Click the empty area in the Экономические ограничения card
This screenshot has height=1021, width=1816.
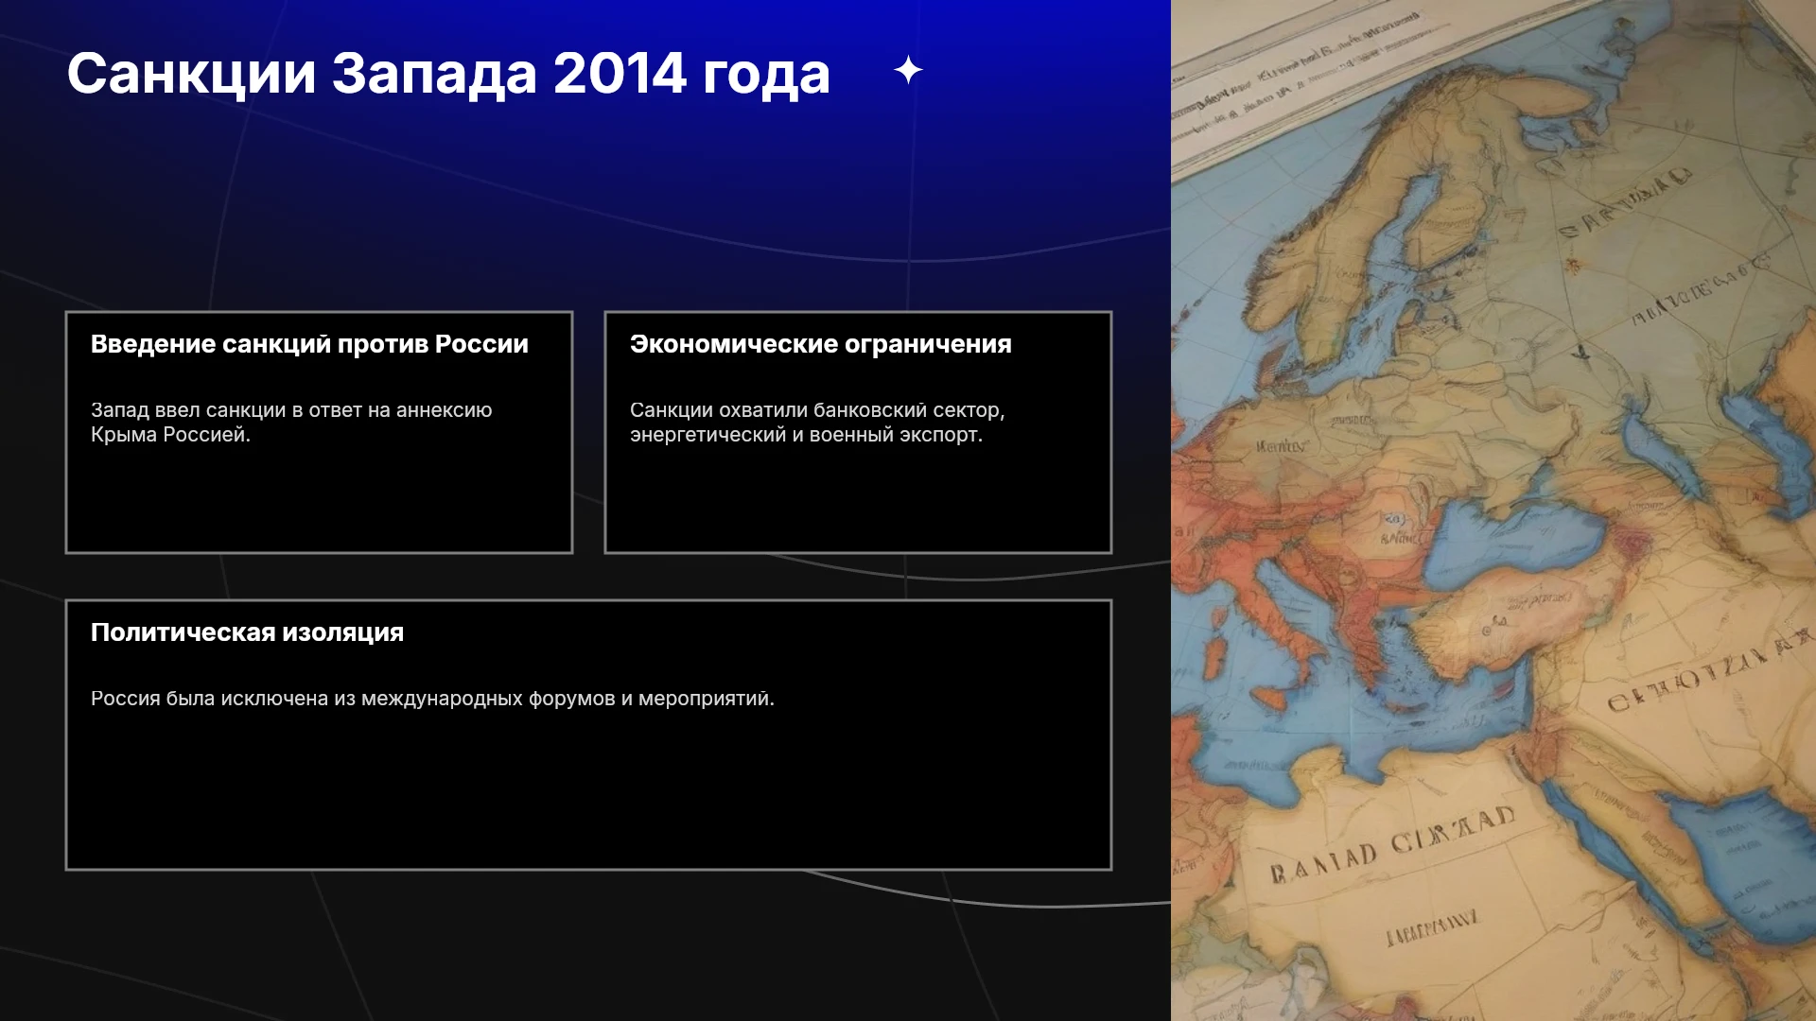pyautogui.click(x=858, y=499)
